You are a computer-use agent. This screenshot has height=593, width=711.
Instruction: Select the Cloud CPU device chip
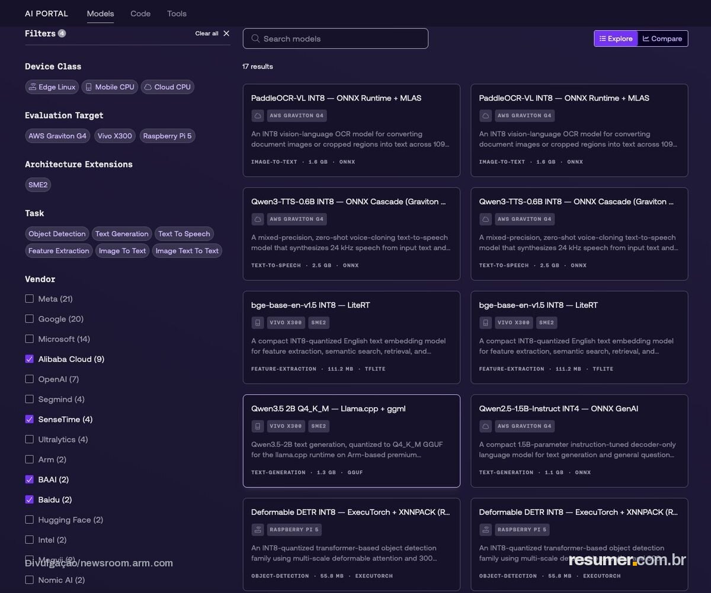(x=168, y=87)
